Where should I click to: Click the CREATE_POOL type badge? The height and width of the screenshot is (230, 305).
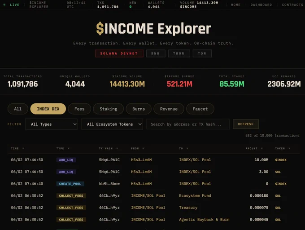(70, 184)
